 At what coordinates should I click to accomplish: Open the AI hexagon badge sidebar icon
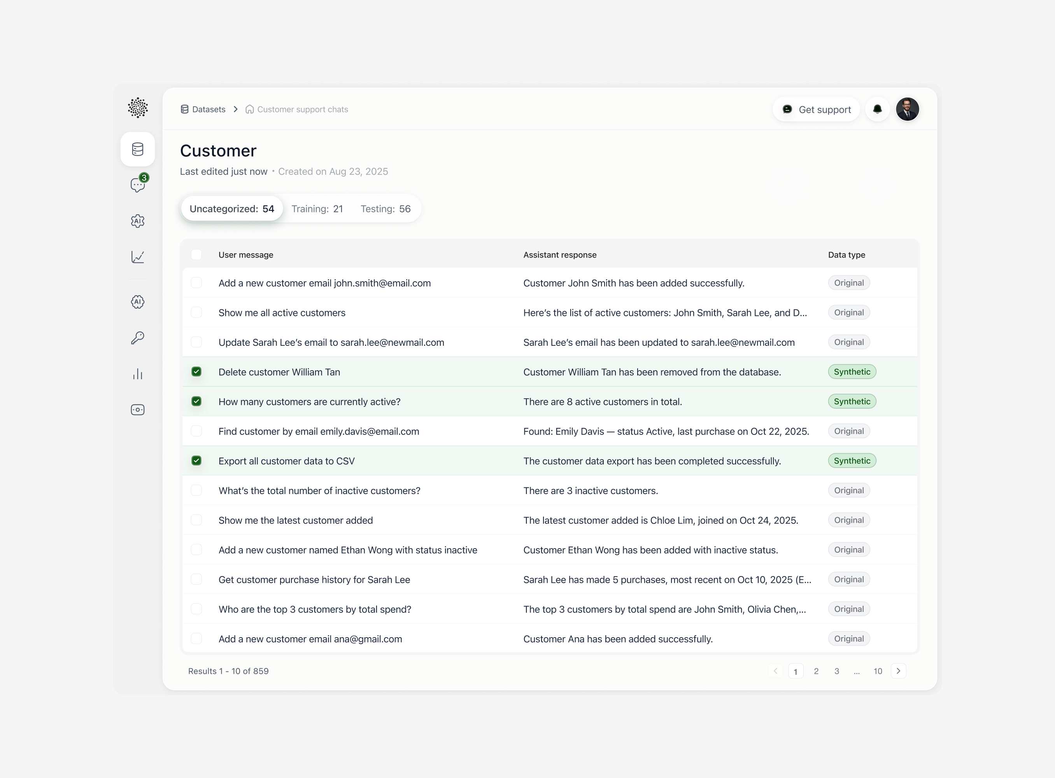[x=138, y=302]
